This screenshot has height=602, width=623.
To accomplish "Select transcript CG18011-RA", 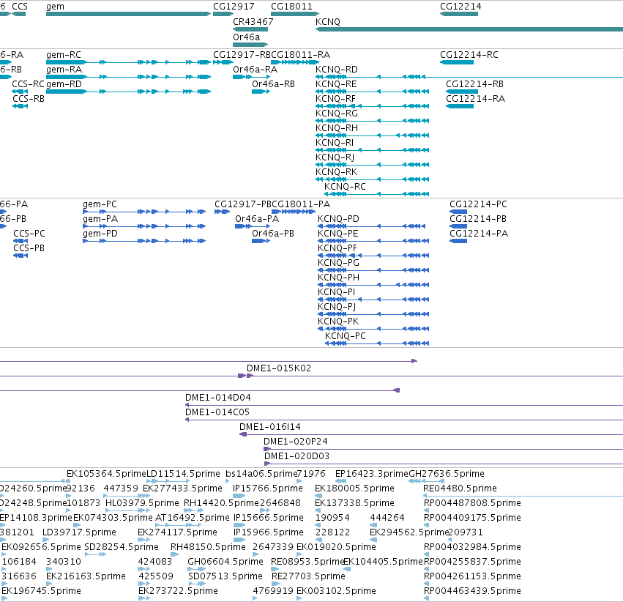I will 300,54.
